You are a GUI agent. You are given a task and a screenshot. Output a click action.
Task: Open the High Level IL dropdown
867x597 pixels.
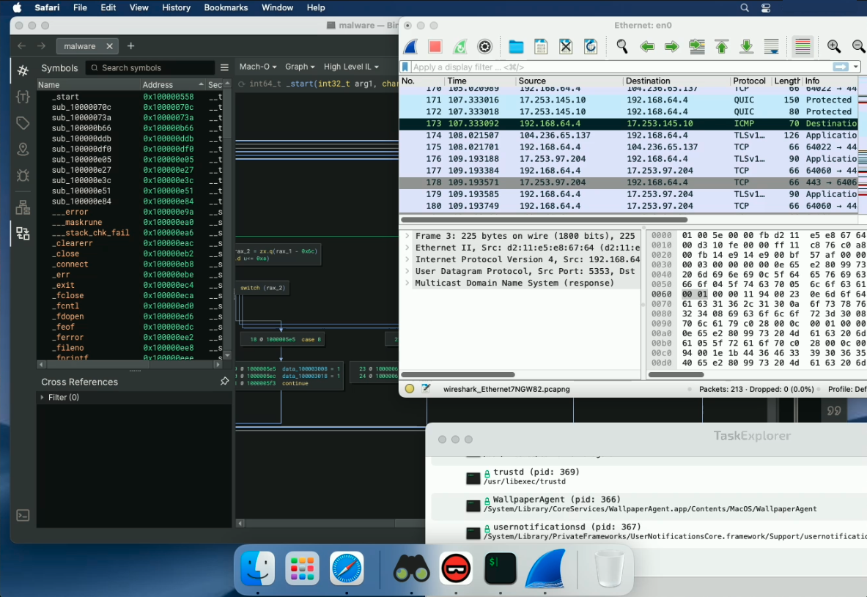[351, 66]
